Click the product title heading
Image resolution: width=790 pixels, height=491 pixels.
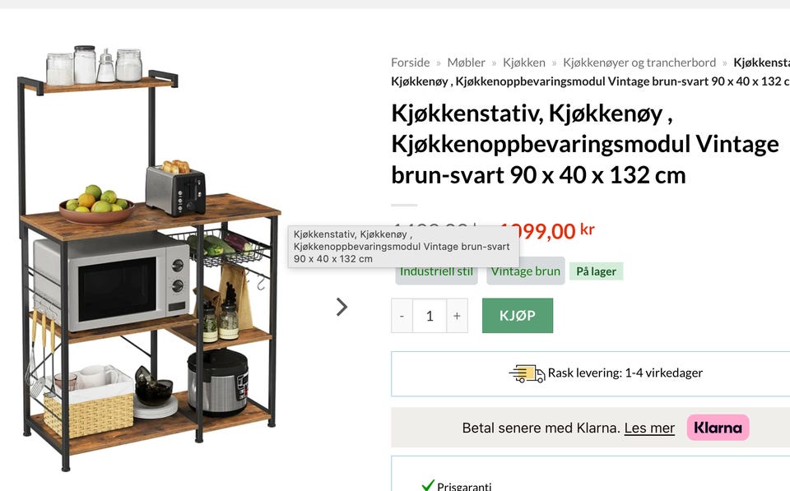pos(584,144)
